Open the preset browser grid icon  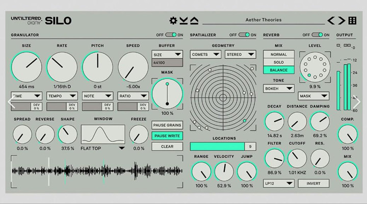point(352,21)
